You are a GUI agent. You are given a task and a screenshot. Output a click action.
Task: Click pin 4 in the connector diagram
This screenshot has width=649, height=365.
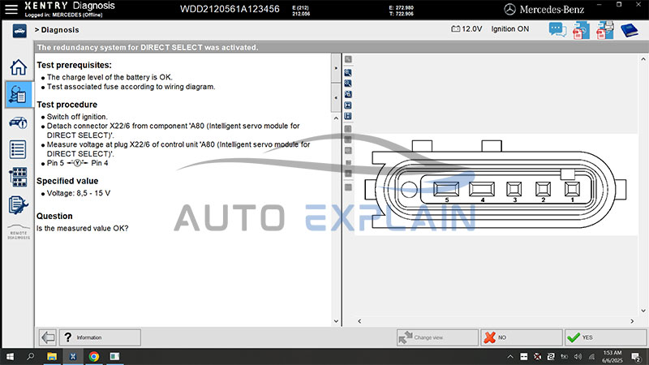(x=482, y=189)
